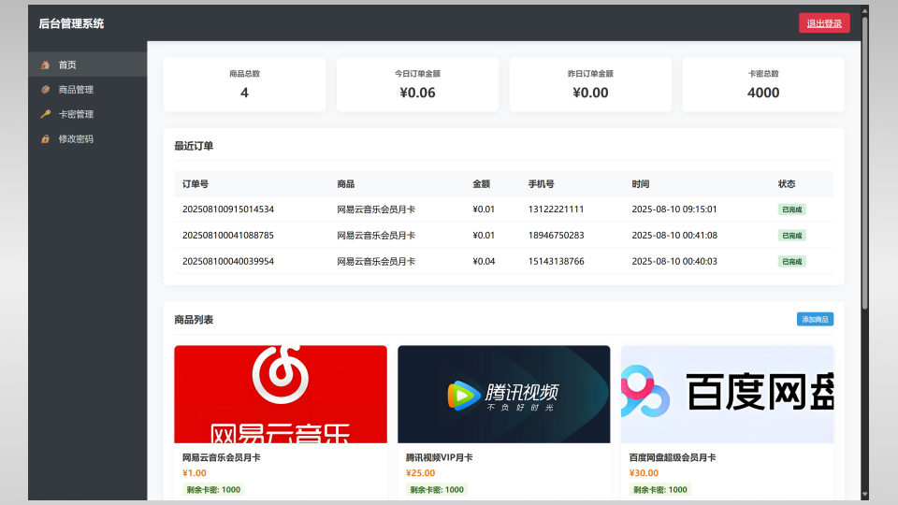Click the 昨日订单金额 card showing ¥0.00
Image resolution: width=898 pixels, height=505 pixels.
click(590, 84)
